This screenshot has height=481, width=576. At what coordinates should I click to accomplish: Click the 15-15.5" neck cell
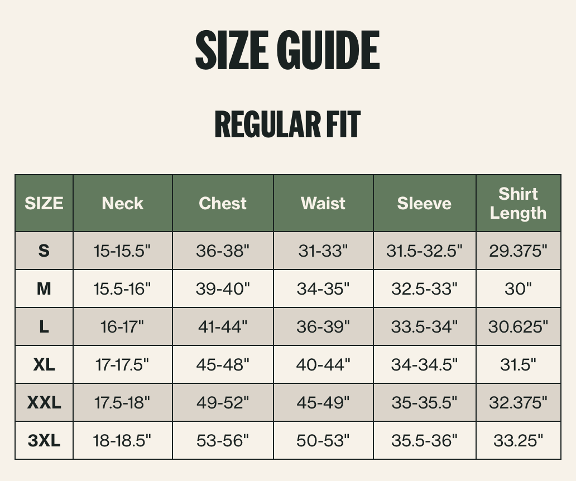pos(123,251)
